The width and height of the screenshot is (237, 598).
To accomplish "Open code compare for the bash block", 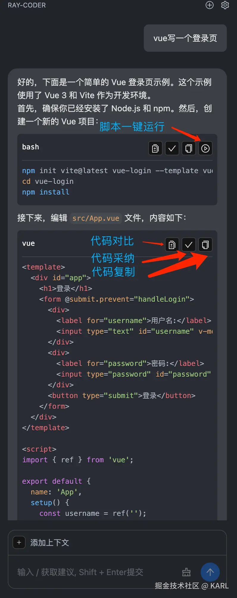I will pyautogui.click(x=155, y=148).
